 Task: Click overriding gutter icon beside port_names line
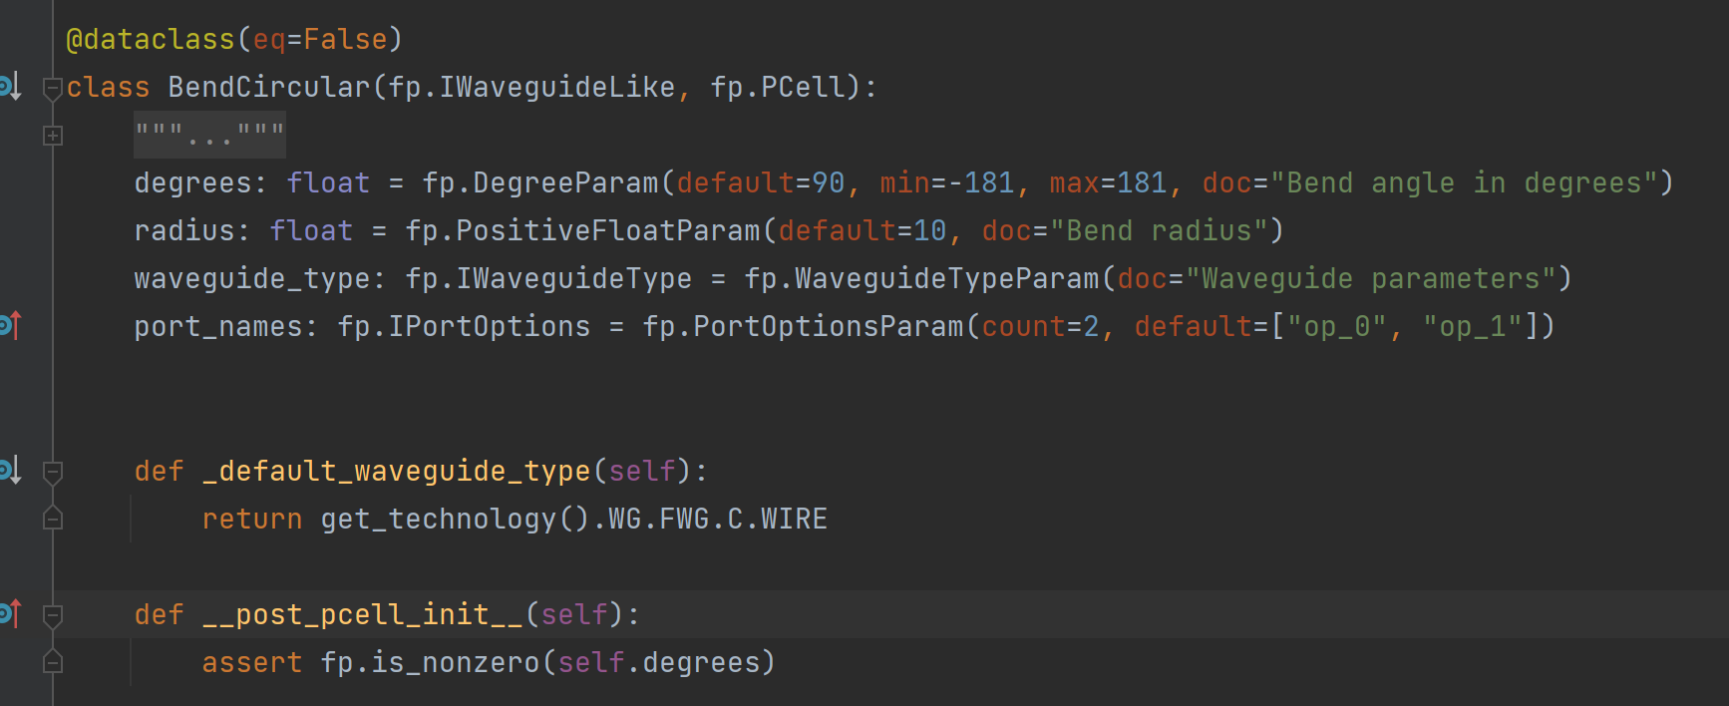tap(10, 326)
